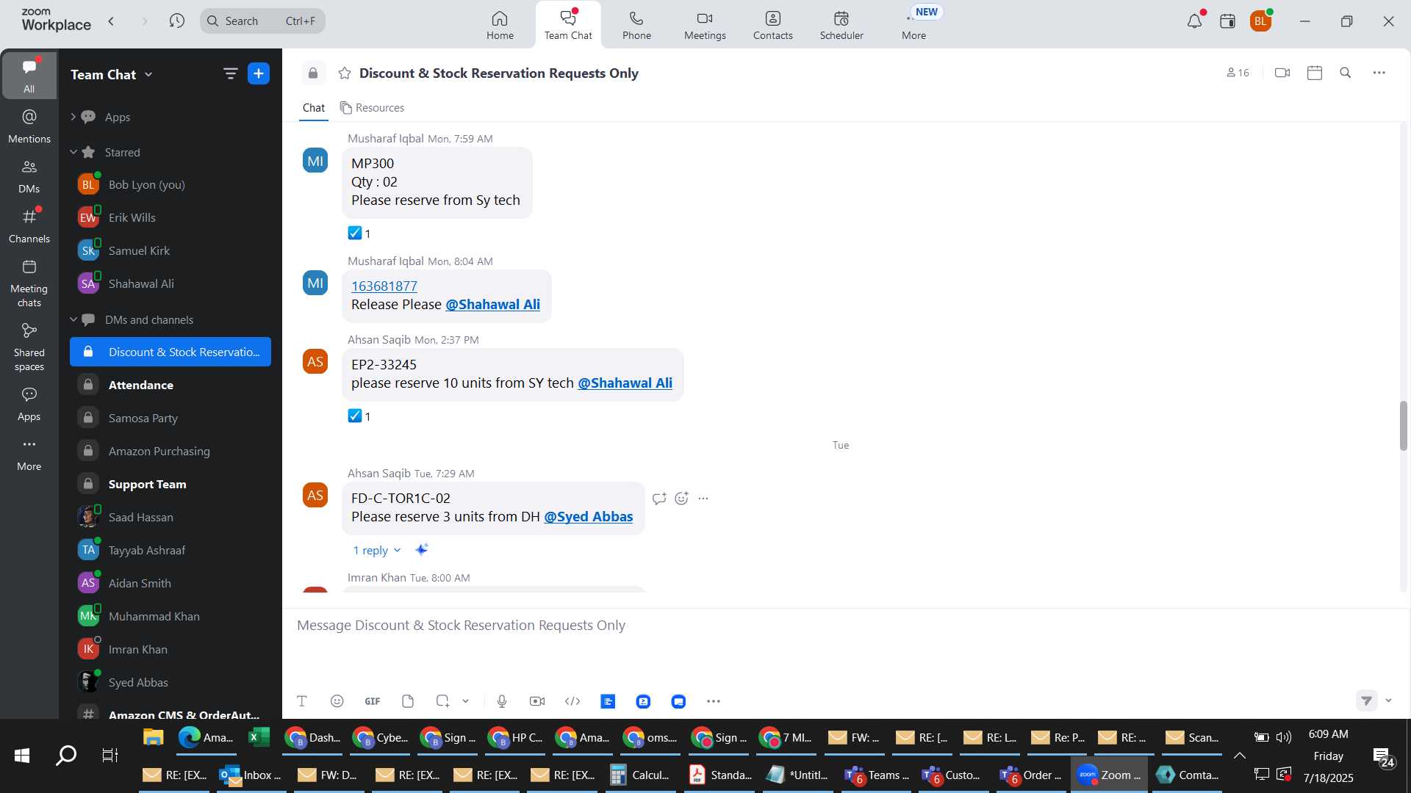Image resolution: width=1411 pixels, height=793 pixels.
Task: Click the chat filter icon
Action: (x=230, y=73)
